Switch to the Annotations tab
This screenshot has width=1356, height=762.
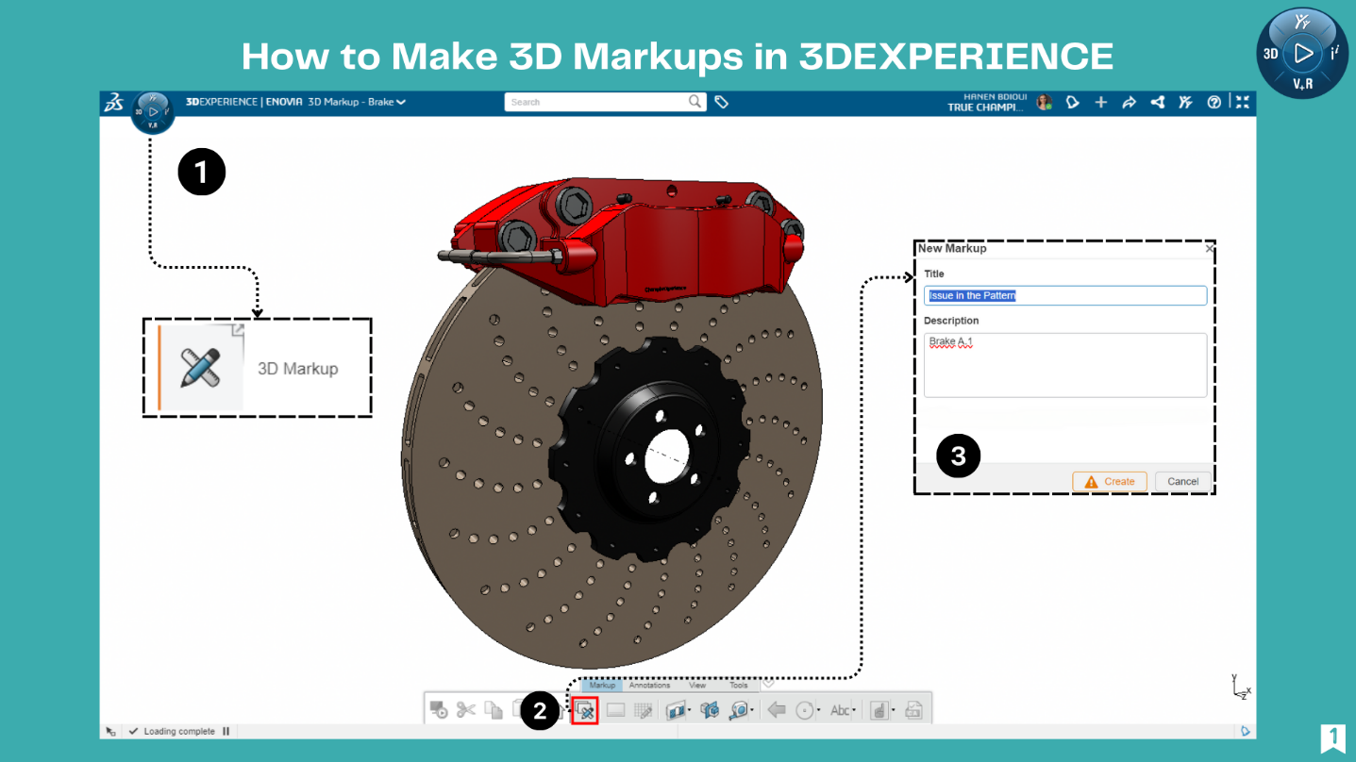point(649,686)
